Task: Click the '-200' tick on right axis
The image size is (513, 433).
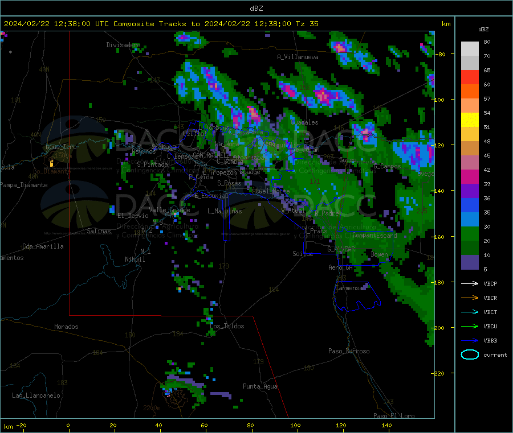Action: [438, 328]
